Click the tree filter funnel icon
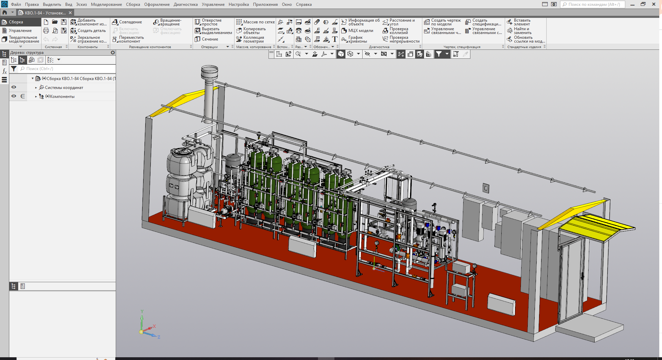 point(14,69)
